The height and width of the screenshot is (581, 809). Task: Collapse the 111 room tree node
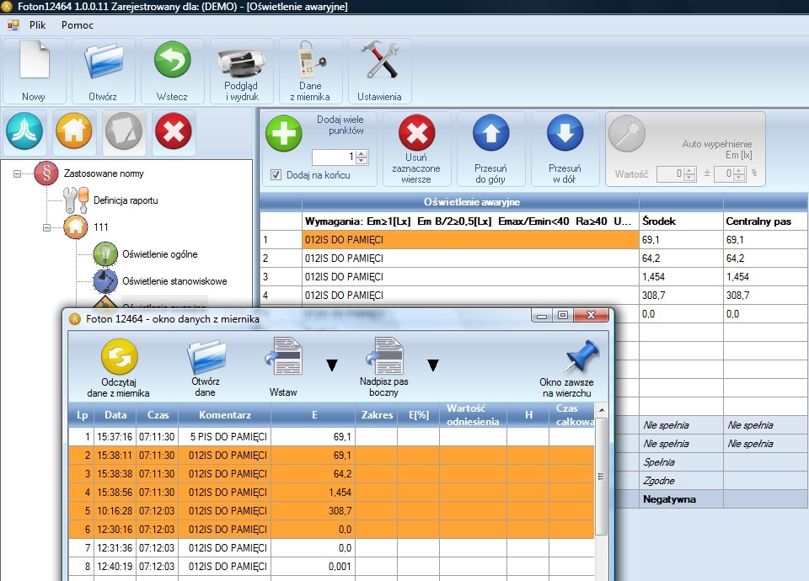(46, 227)
